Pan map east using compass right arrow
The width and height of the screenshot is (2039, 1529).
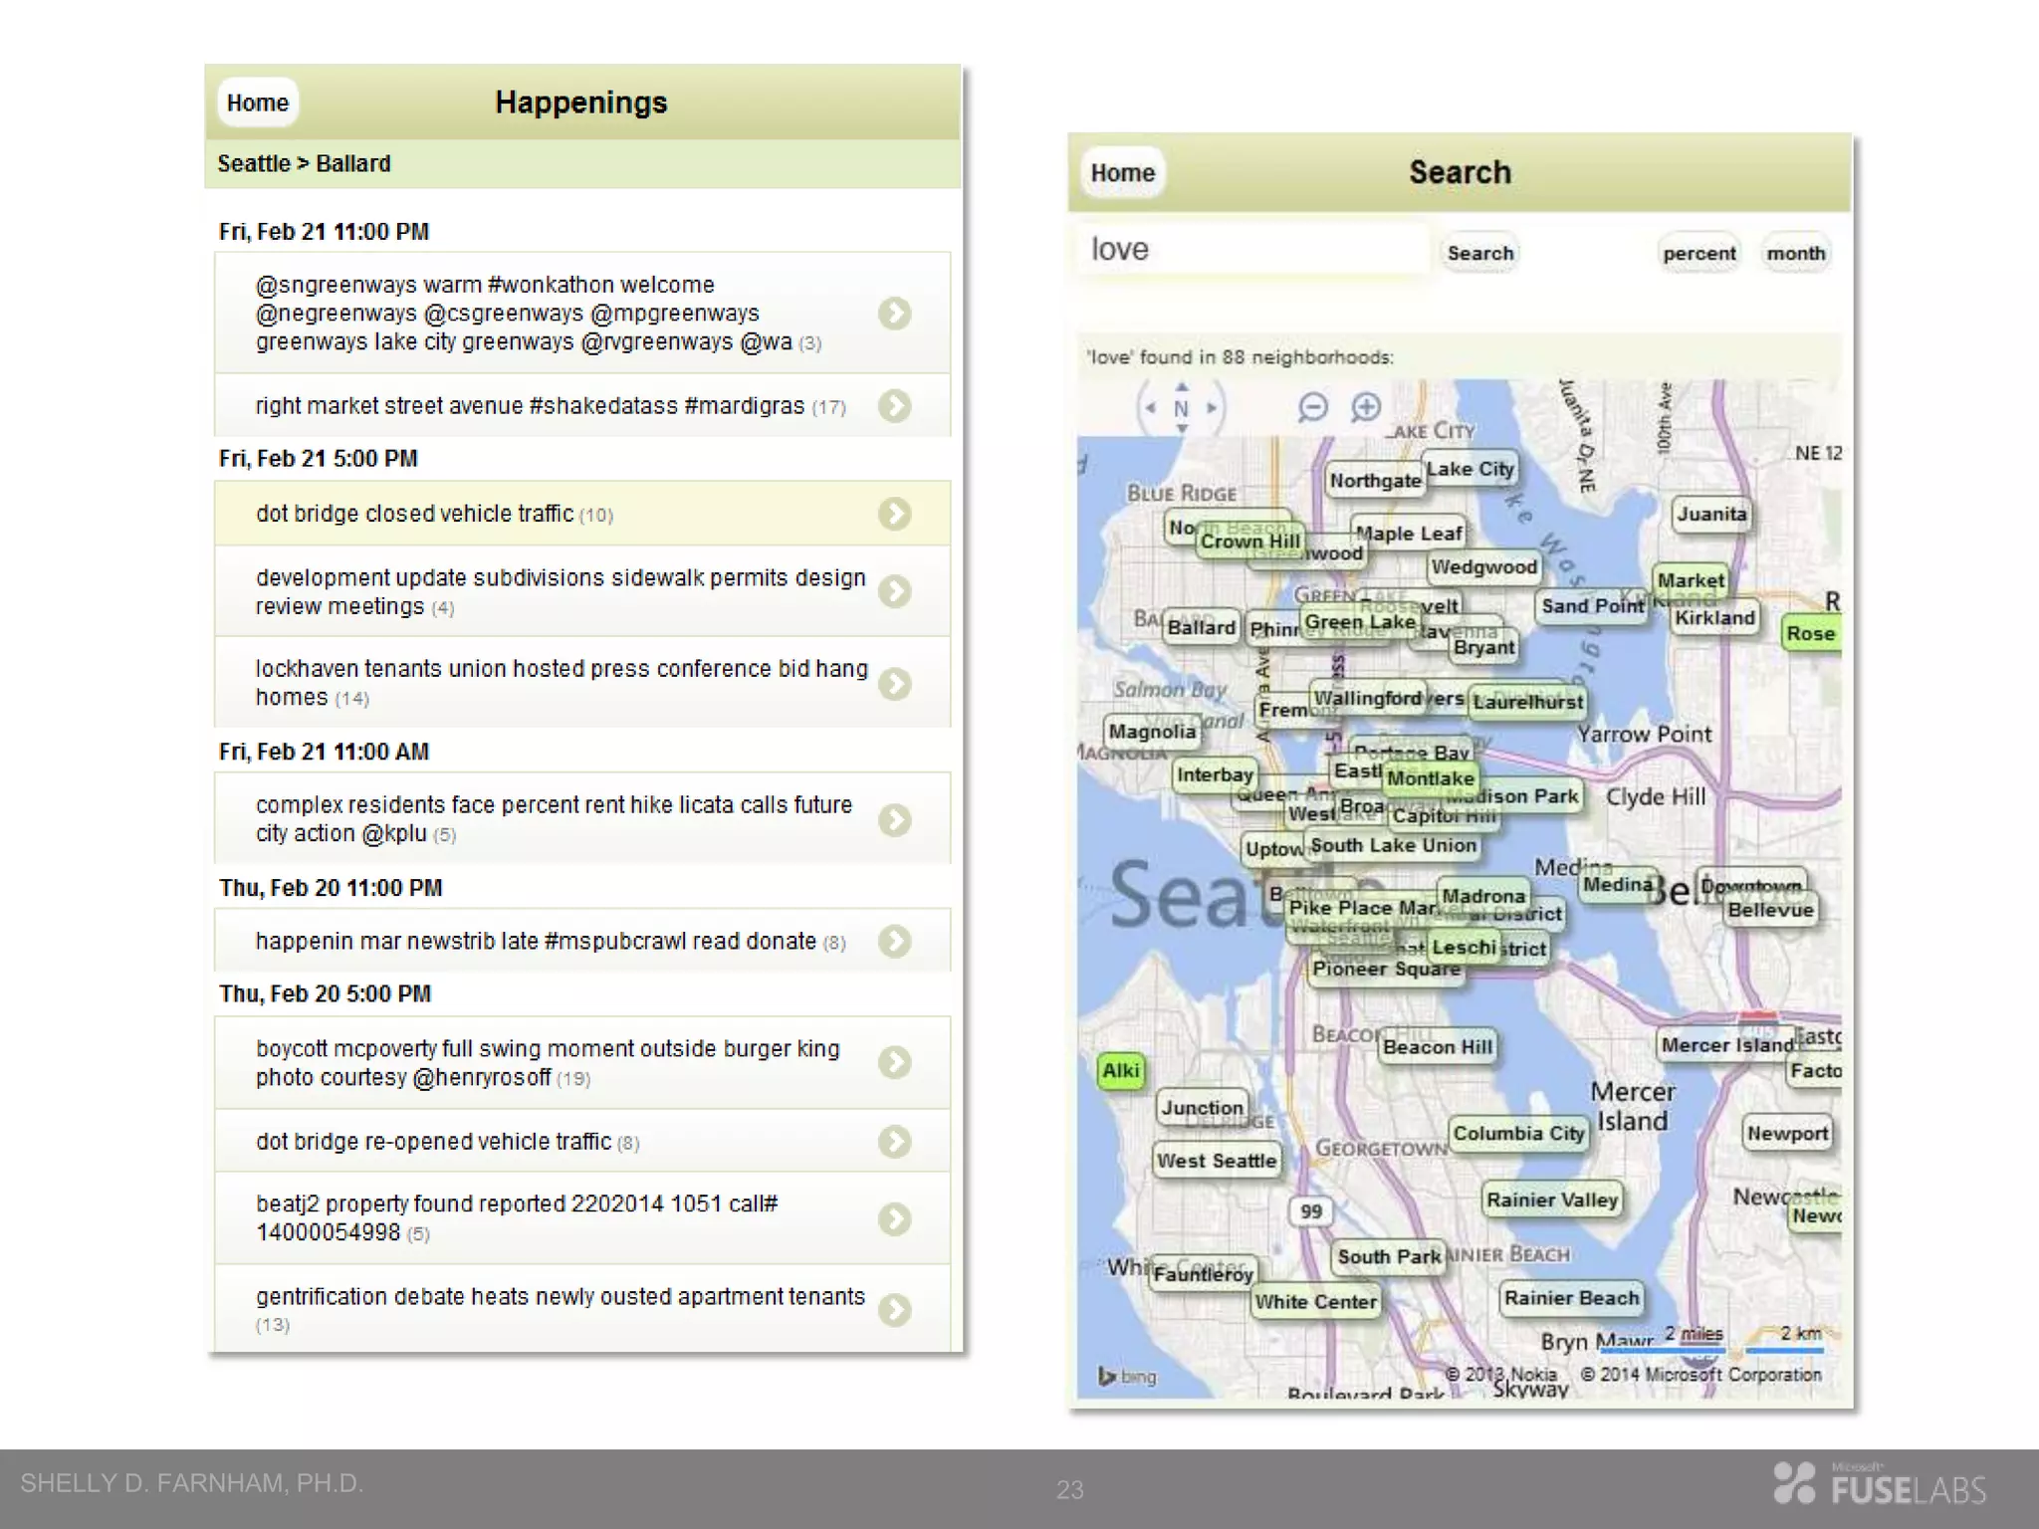[x=1212, y=408]
